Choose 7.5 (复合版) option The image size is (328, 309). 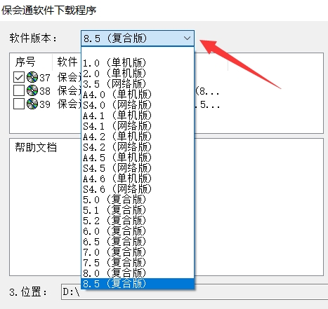138,262
